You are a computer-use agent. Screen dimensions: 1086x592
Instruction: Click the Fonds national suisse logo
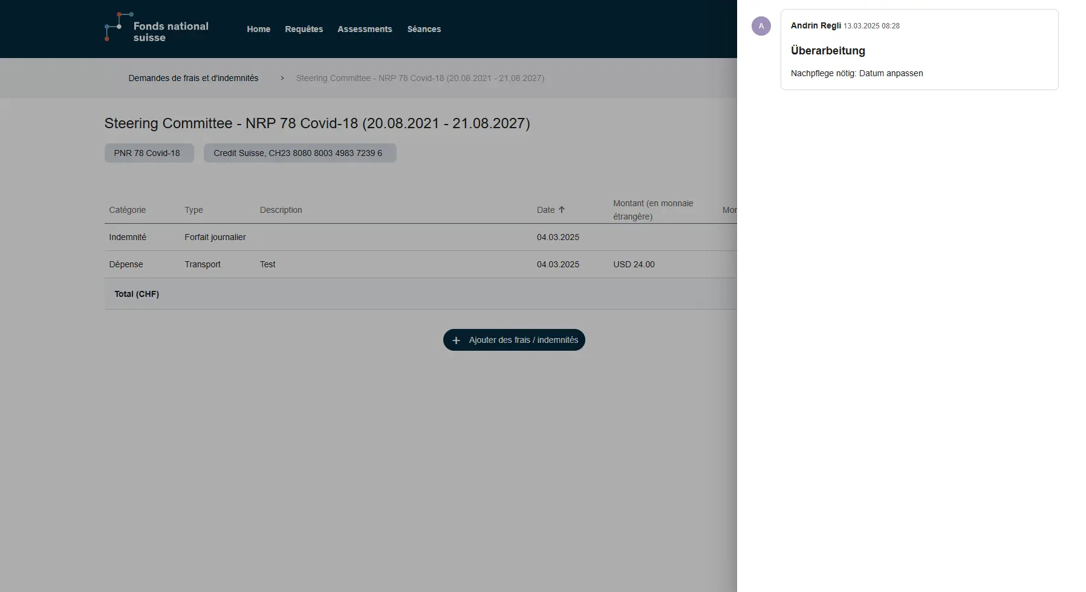coord(157,28)
